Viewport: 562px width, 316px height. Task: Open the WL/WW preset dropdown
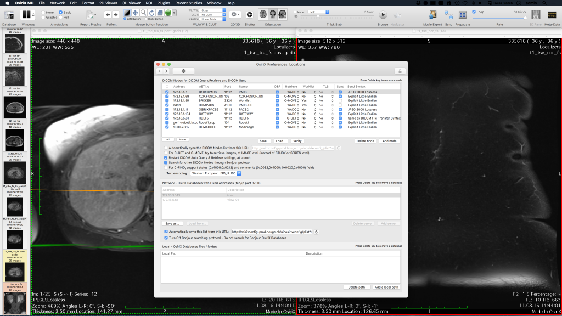[x=213, y=10]
